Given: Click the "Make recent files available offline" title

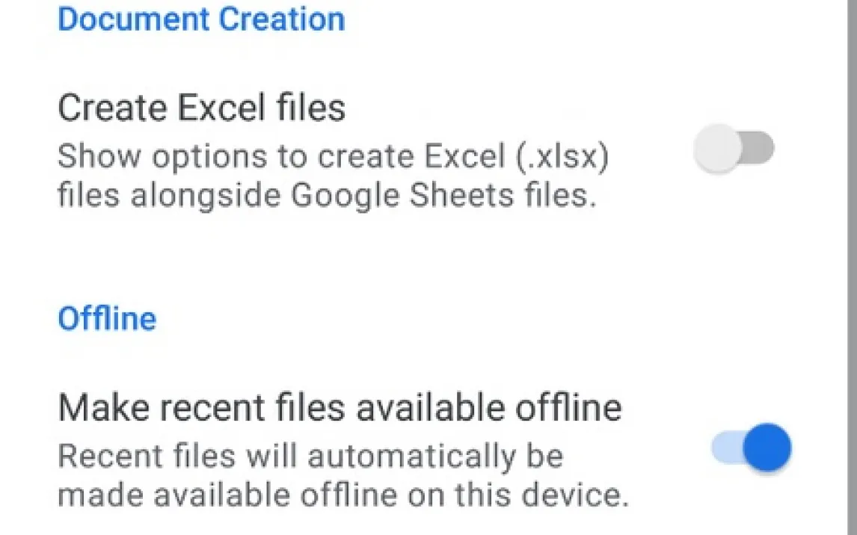Looking at the screenshot, I should (340, 409).
